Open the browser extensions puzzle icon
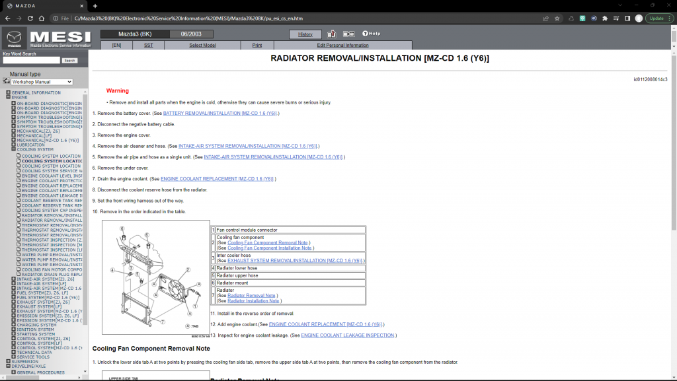The width and height of the screenshot is (677, 381). coord(604,18)
